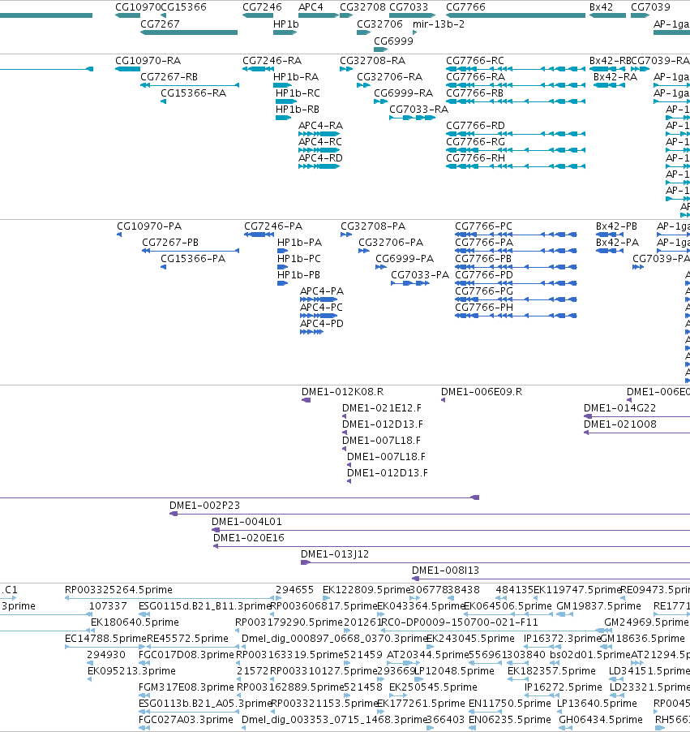Click transcript CG15366-RA
The image size is (690, 732).
[x=193, y=93]
